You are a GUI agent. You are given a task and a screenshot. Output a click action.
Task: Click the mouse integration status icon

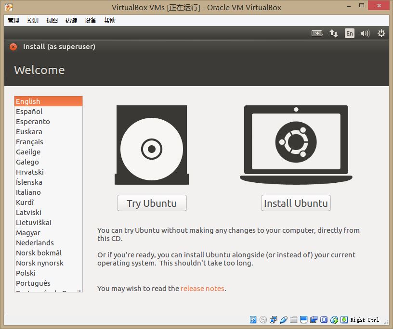[334, 320]
